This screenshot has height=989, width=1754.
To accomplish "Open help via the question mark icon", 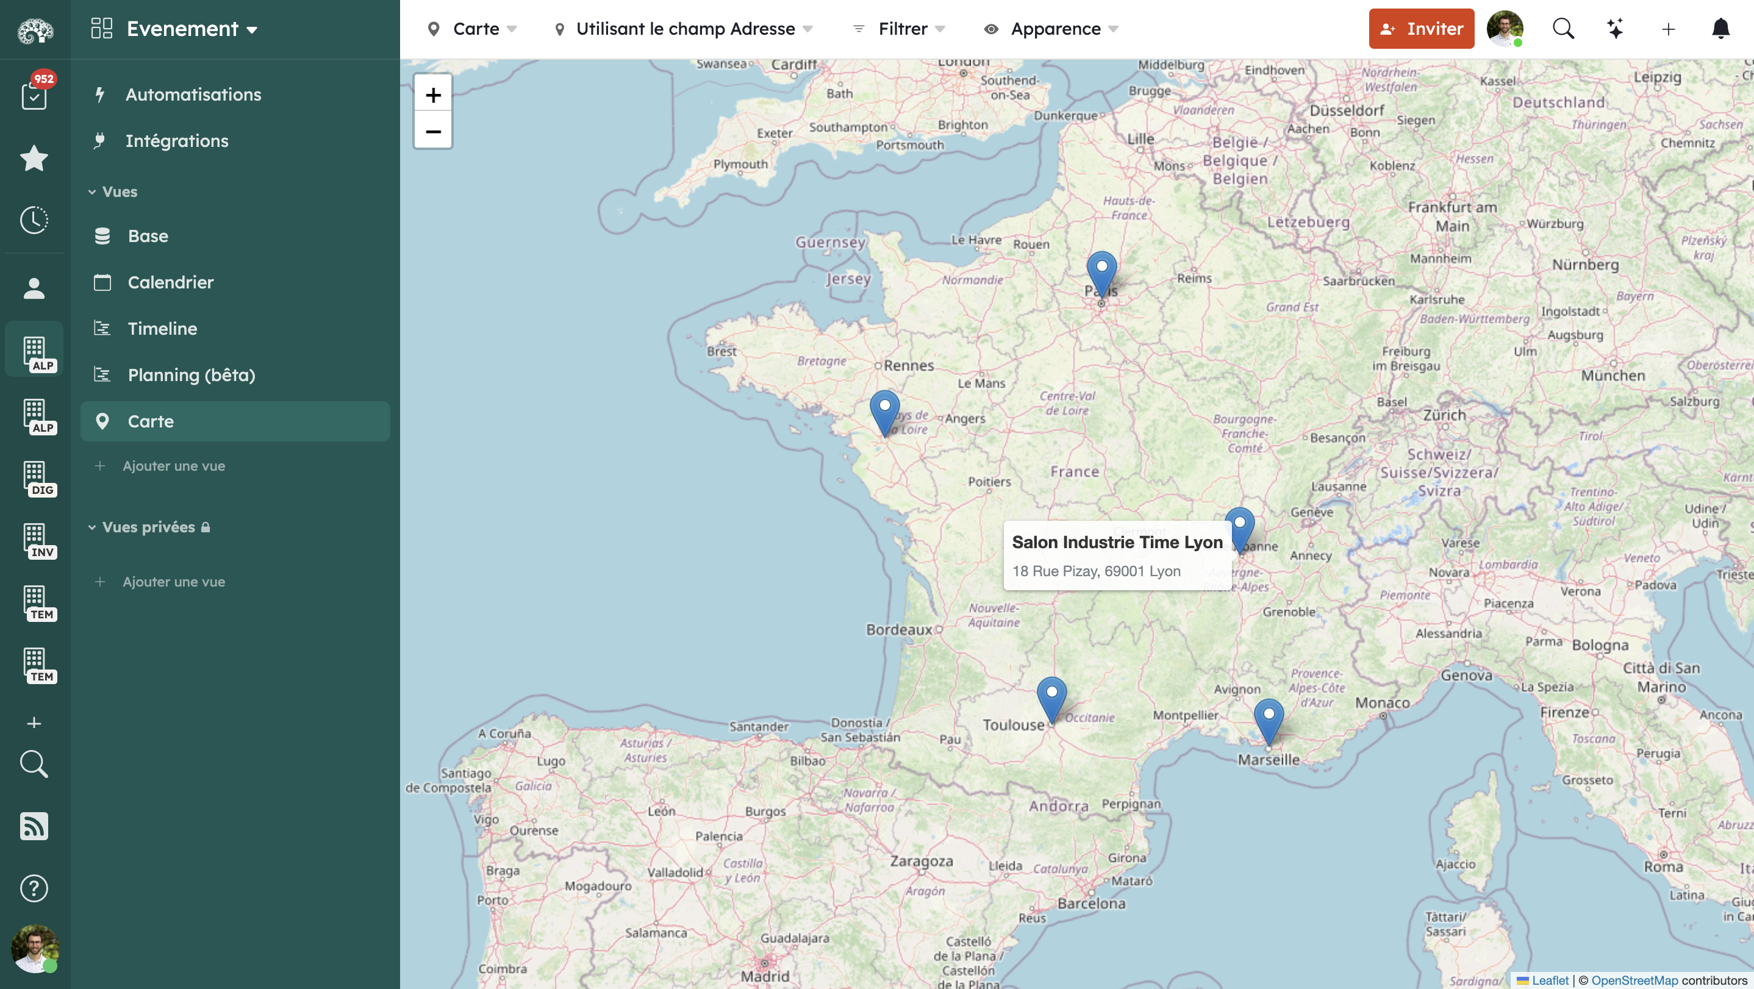I will (34, 888).
